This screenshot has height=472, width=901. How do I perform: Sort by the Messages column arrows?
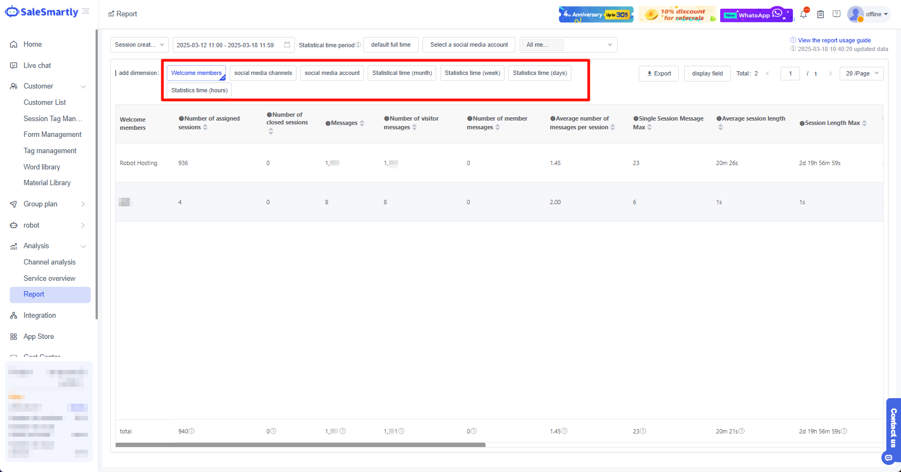tap(362, 123)
